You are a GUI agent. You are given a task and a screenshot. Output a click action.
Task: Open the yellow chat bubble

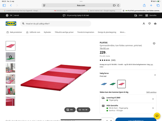pos(157,116)
